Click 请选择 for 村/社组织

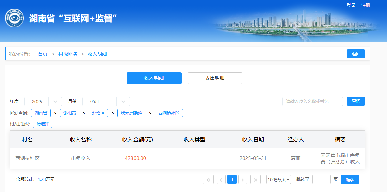pos(43,124)
